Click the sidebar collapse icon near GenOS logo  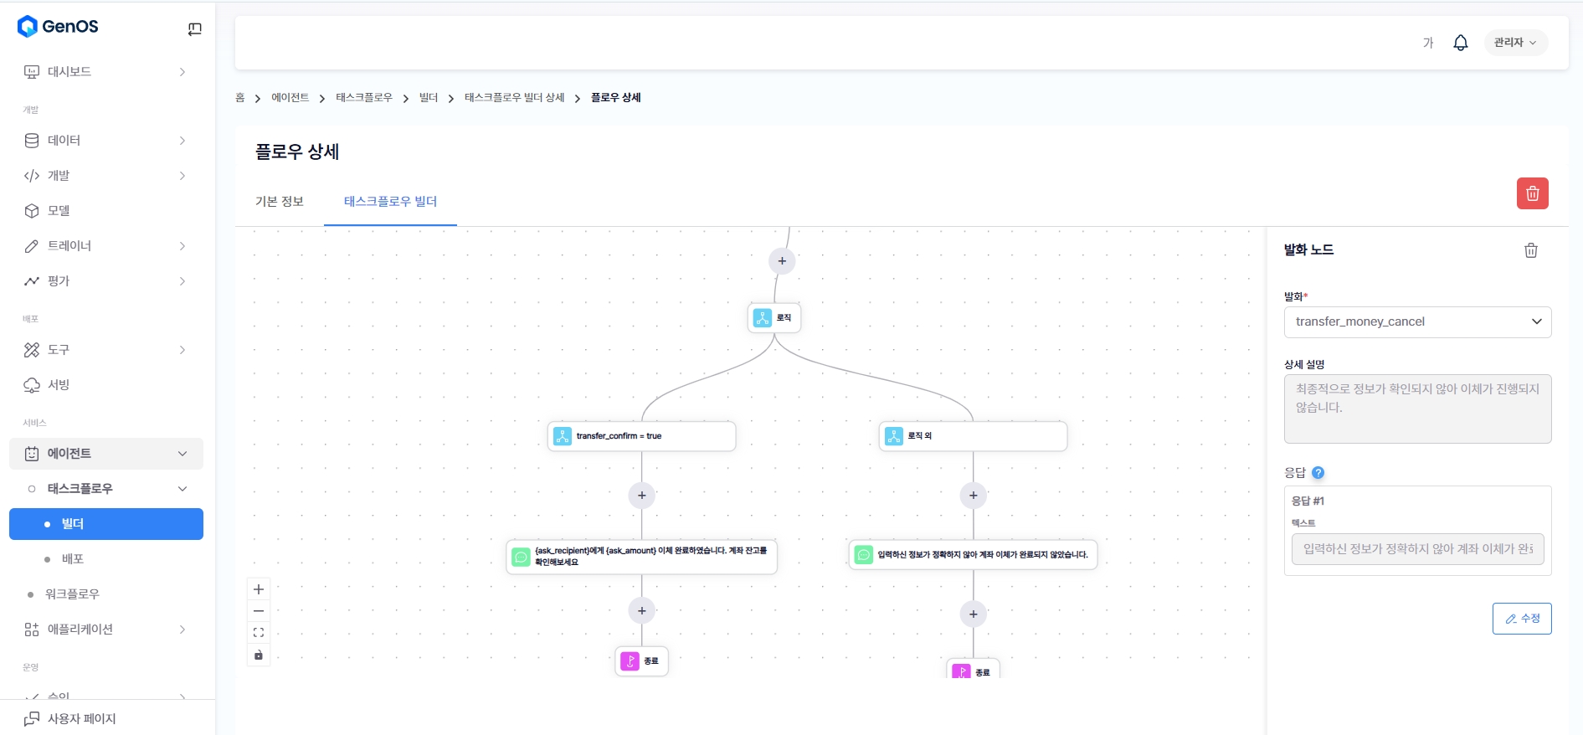coord(194,29)
